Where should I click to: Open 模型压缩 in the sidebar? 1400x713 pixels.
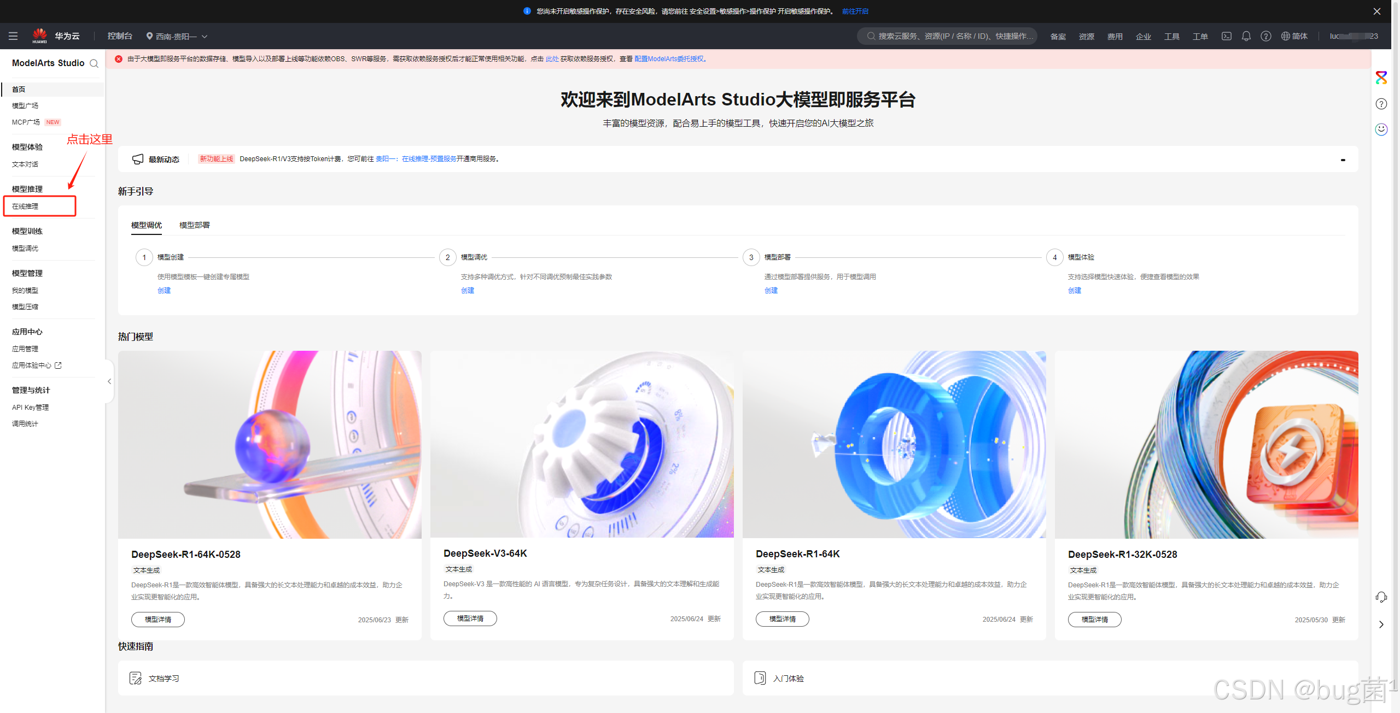coord(25,307)
